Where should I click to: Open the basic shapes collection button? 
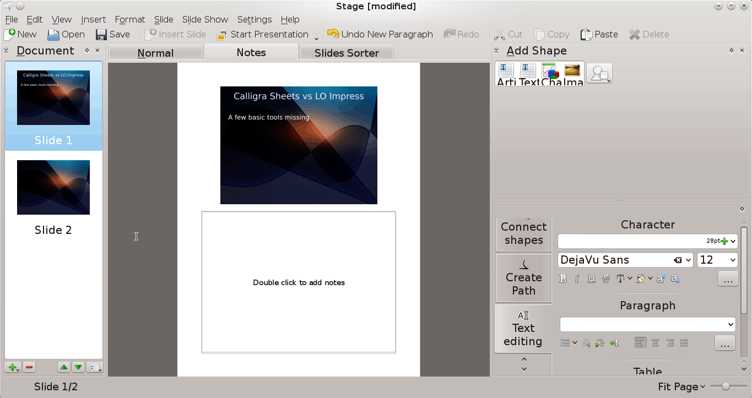[599, 73]
